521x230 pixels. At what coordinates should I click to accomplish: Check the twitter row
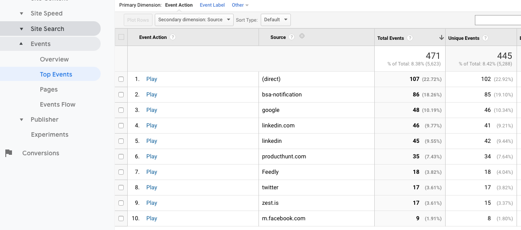[x=121, y=187]
